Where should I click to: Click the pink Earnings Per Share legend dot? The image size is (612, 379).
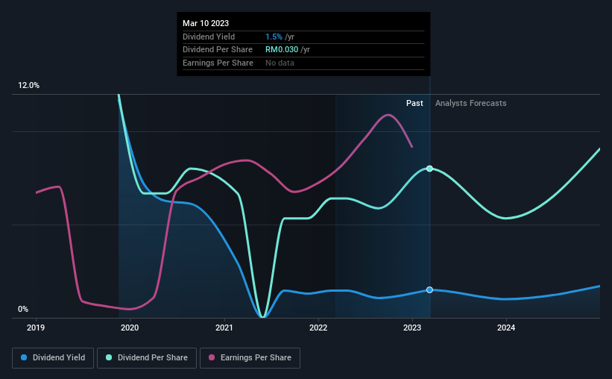click(212, 357)
